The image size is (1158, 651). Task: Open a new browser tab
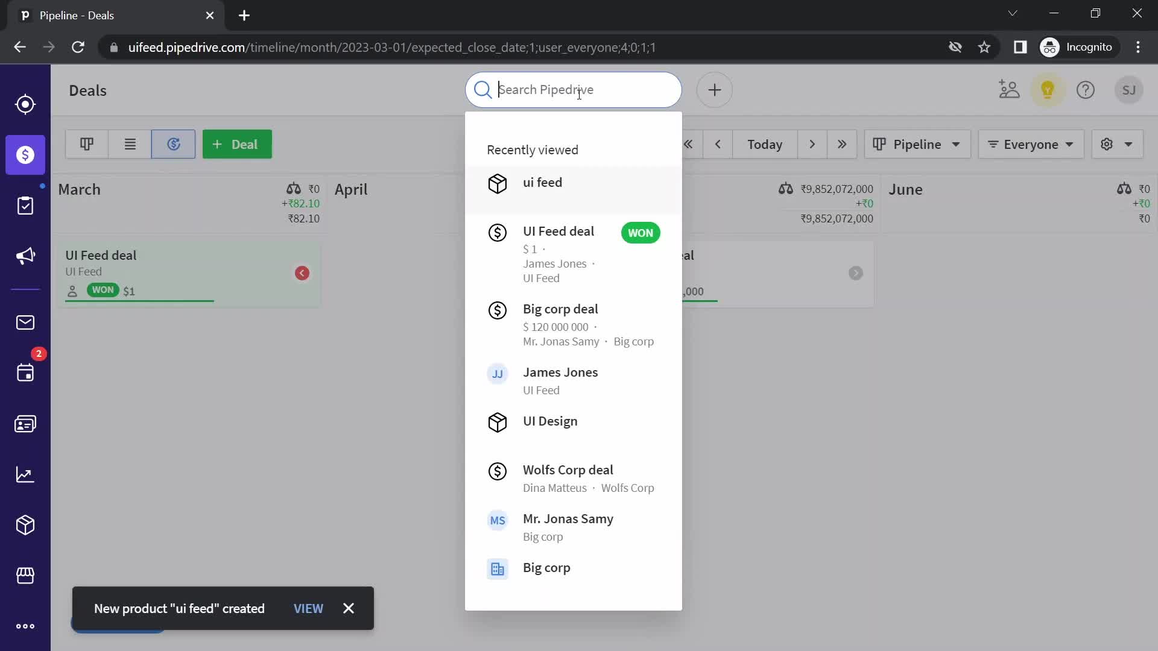point(244,16)
